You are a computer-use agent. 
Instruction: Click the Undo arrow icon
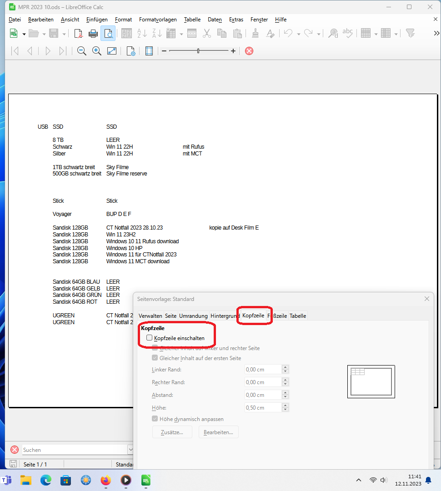pos(288,33)
